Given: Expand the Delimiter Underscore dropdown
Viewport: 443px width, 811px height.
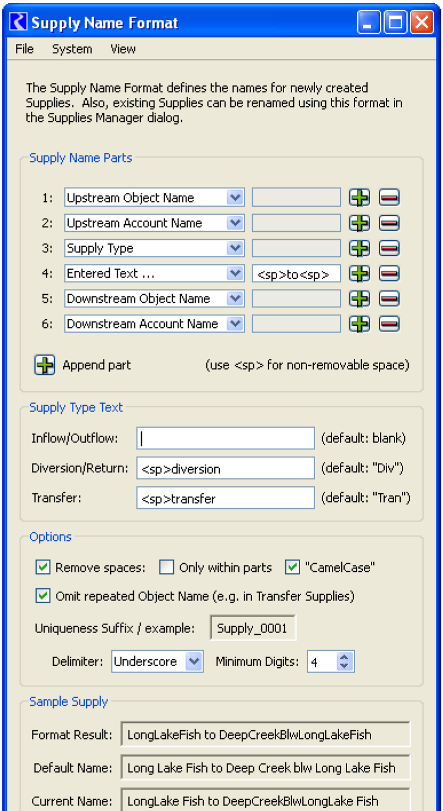Looking at the screenshot, I should click(x=194, y=662).
